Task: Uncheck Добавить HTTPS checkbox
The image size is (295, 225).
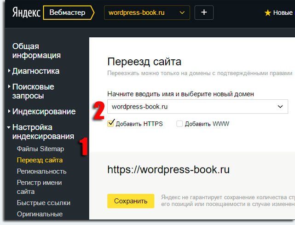Action: (110, 124)
